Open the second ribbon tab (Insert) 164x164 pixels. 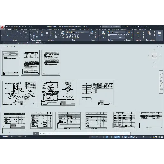[x=16, y=29]
